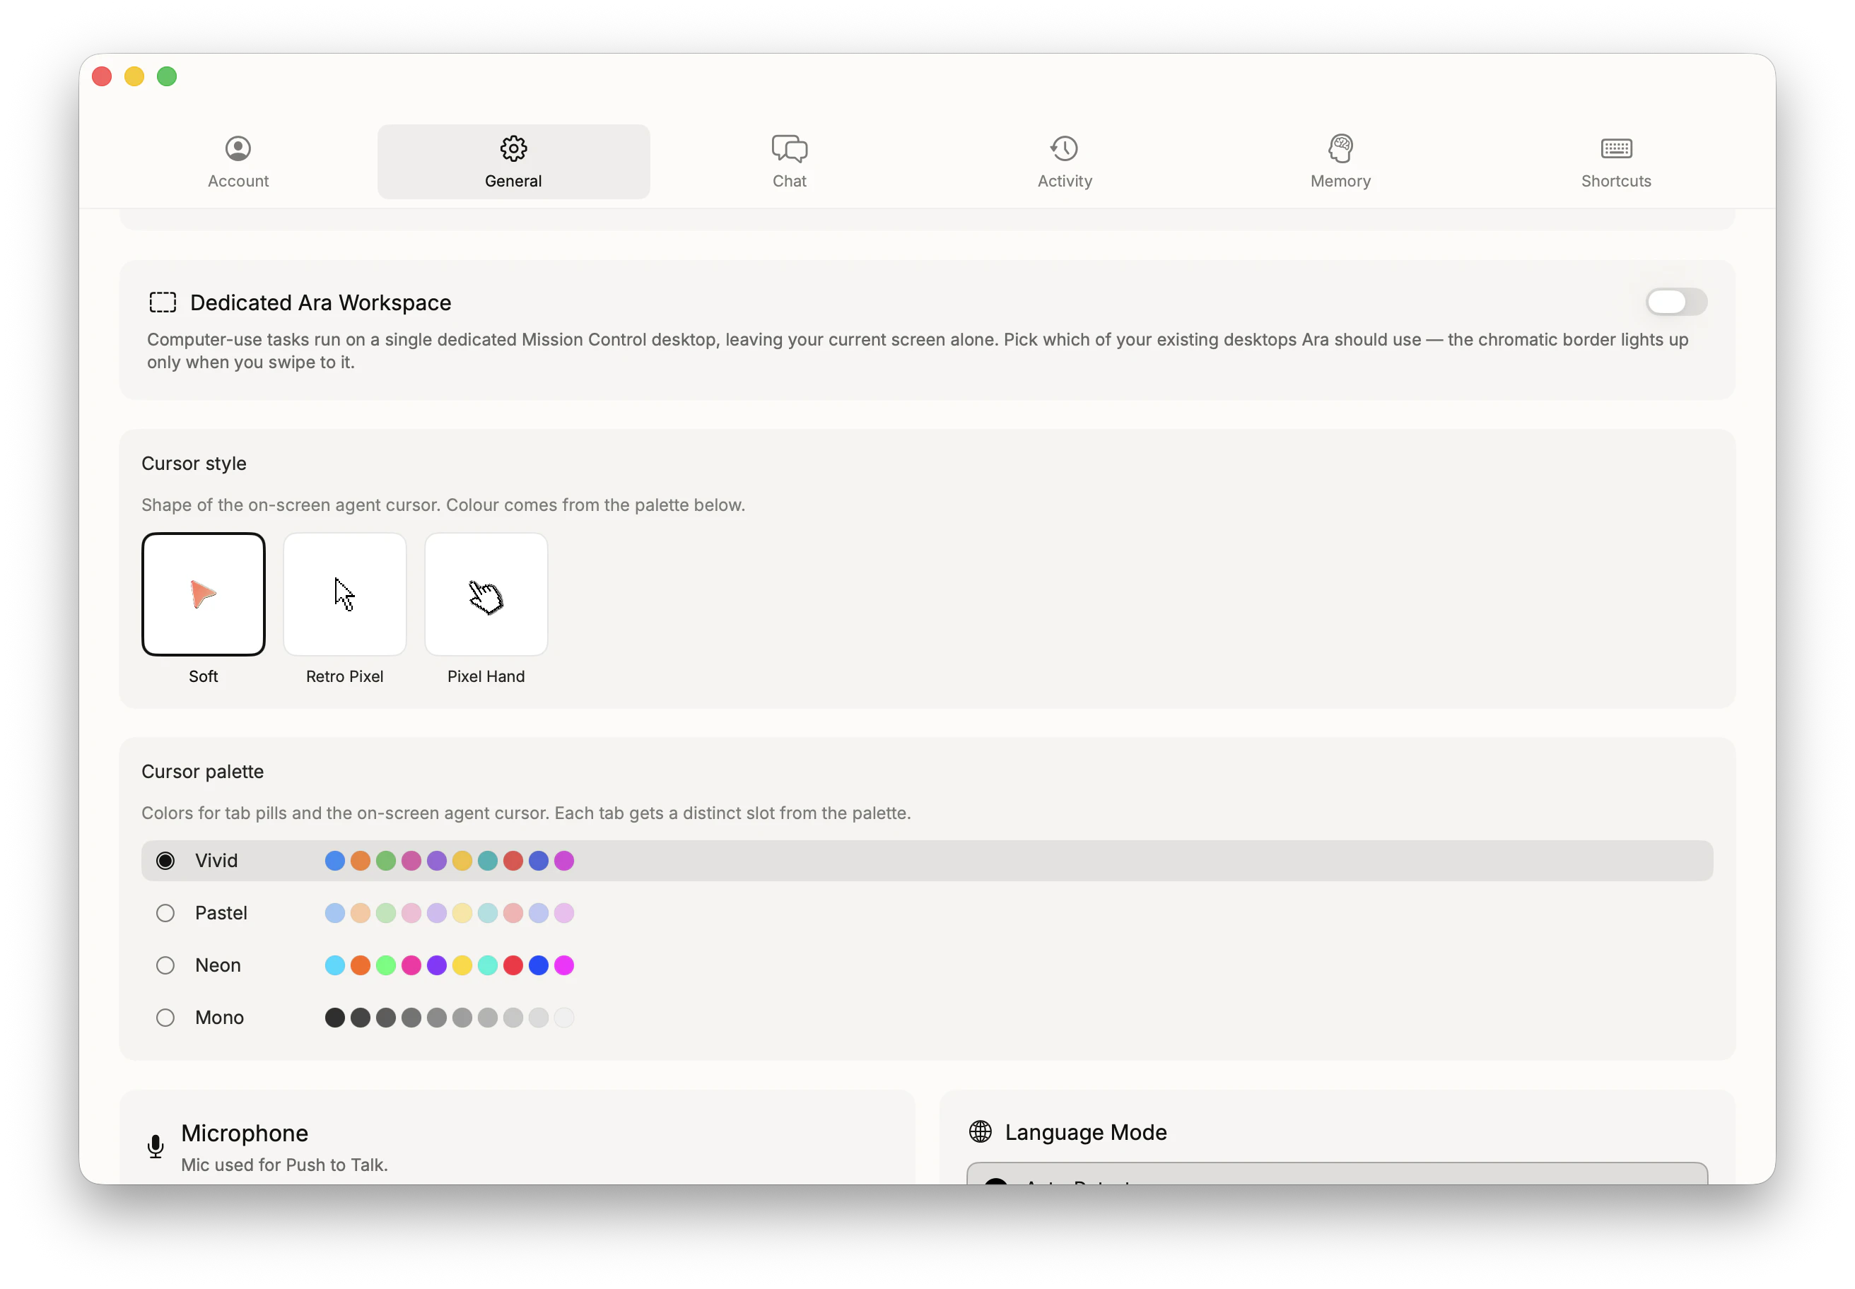Viewport: 1855px width, 1289px height.
Task: Choose the Soft cursor style
Action: click(x=204, y=594)
